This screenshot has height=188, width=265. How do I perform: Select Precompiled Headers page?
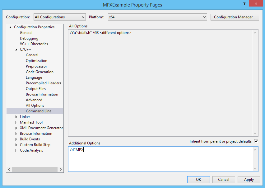tap(43, 83)
